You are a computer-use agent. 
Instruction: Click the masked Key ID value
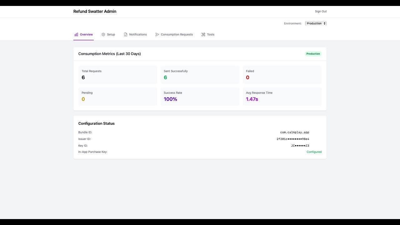[300, 146]
